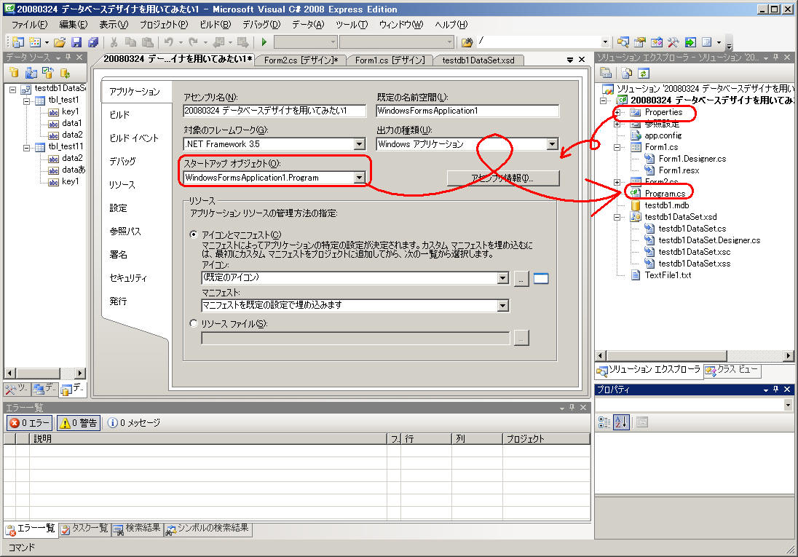Image resolution: width=798 pixels, height=557 pixels.
Task: Open the 対象のフレームワーク dropdown
Action: (x=359, y=144)
